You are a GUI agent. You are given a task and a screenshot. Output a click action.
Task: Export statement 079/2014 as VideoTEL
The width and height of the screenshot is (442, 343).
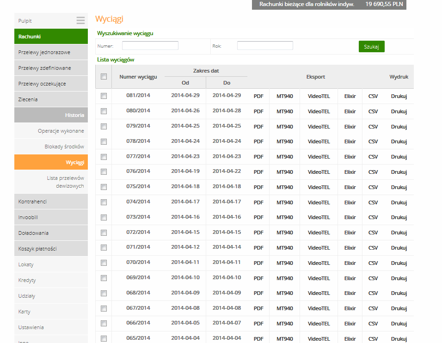(319, 127)
